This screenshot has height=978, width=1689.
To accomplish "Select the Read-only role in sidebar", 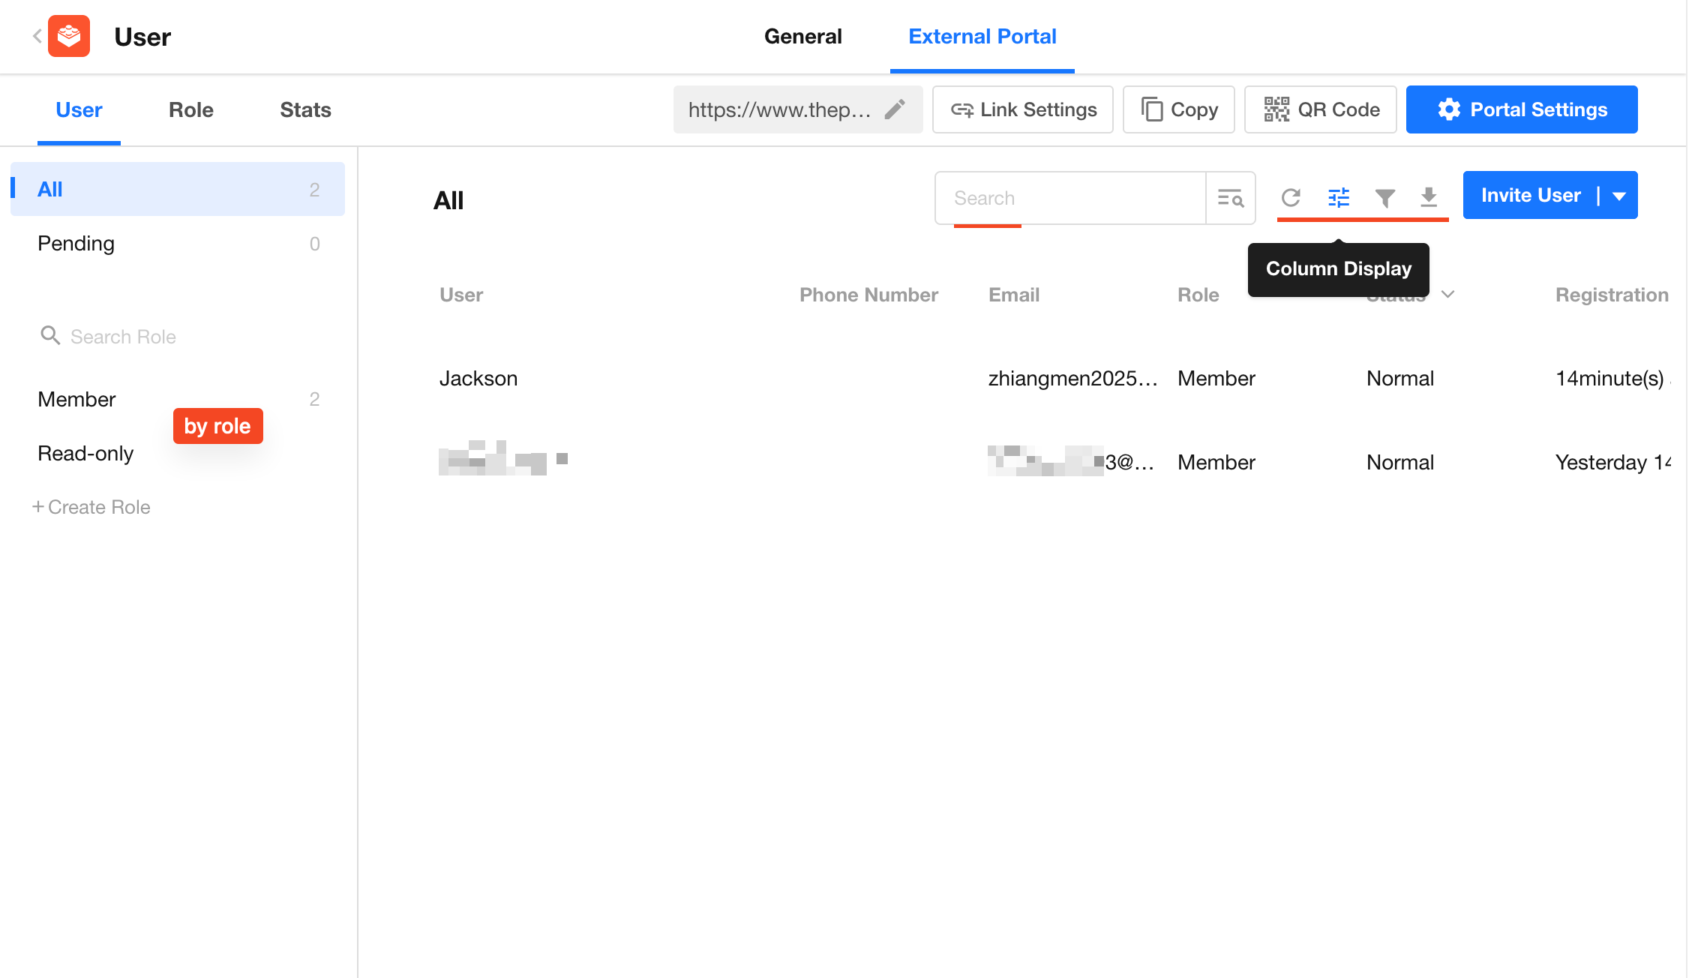I will [85, 453].
